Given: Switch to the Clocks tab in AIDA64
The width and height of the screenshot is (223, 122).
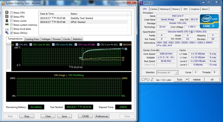Looking at the screenshot, I should (67, 39).
